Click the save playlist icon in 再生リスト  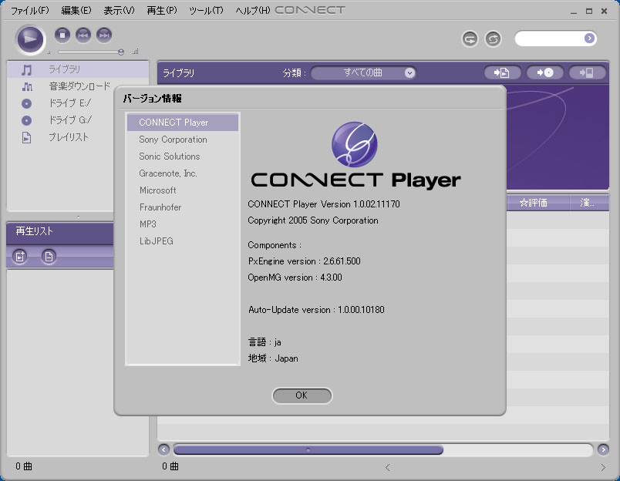click(x=49, y=257)
